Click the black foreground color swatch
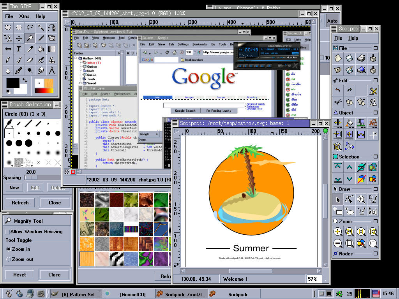The height and width of the screenshot is (299, 399). [13, 83]
